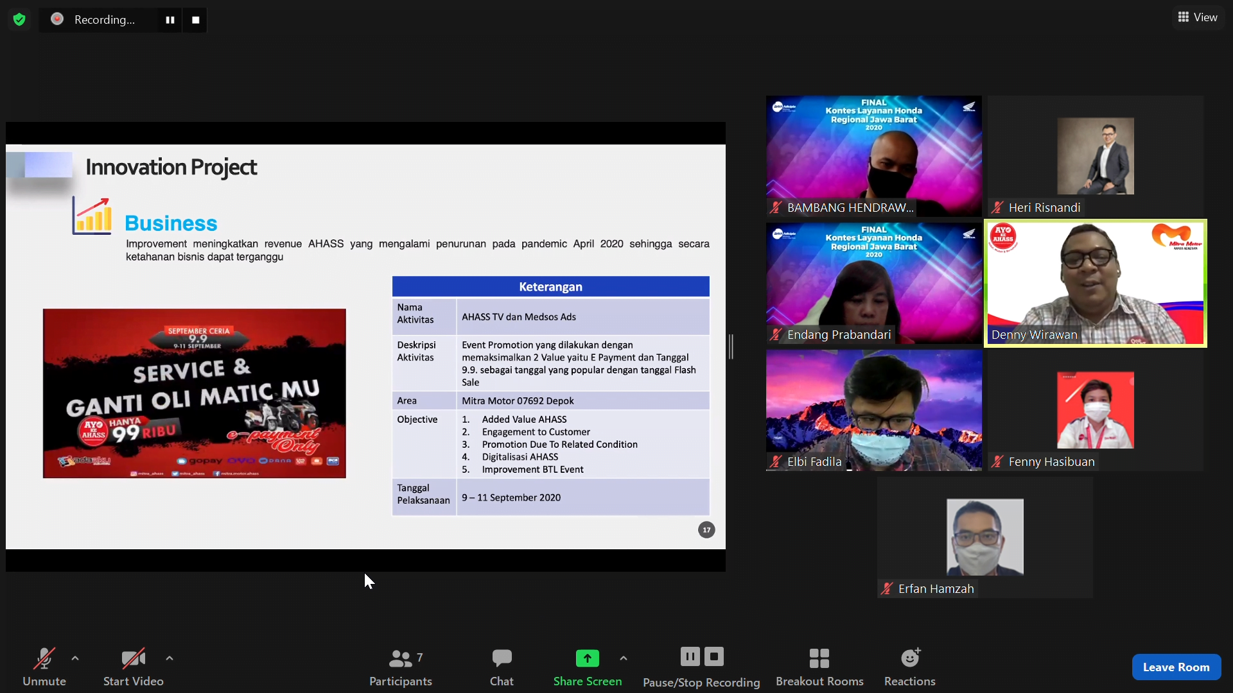Open the Participants panel
This screenshot has height=693, width=1233.
tap(401, 667)
